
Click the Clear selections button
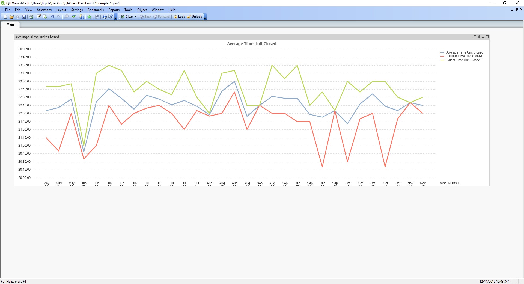tap(127, 17)
